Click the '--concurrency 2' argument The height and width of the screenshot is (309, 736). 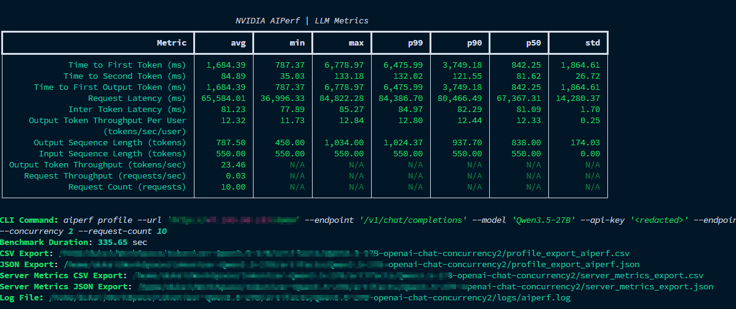37,231
